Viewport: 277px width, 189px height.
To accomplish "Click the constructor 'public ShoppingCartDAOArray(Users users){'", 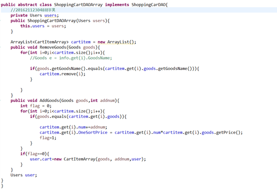I will tap(60, 20).
